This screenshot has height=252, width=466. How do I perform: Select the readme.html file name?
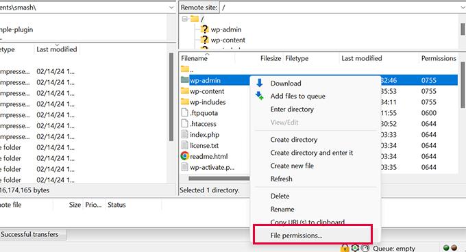pos(208,156)
